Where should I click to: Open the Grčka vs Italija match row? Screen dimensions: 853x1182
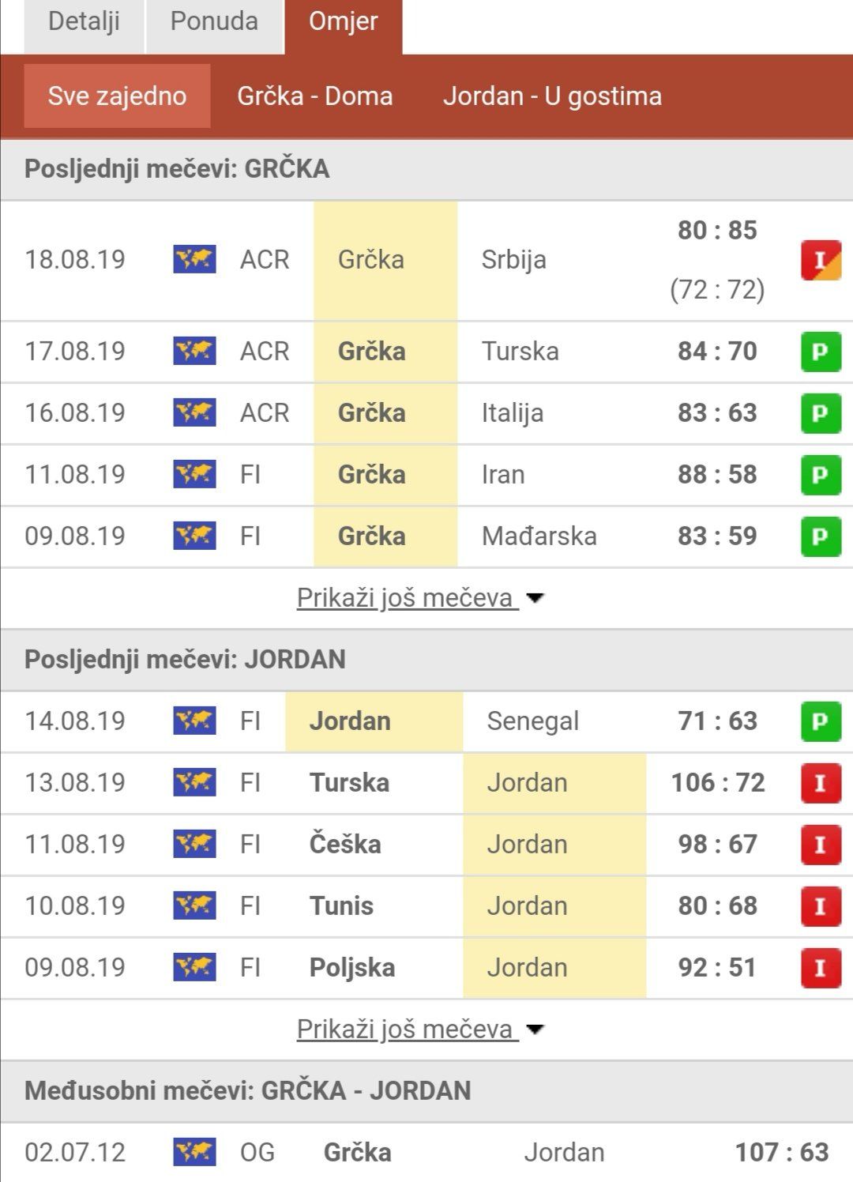tap(426, 413)
